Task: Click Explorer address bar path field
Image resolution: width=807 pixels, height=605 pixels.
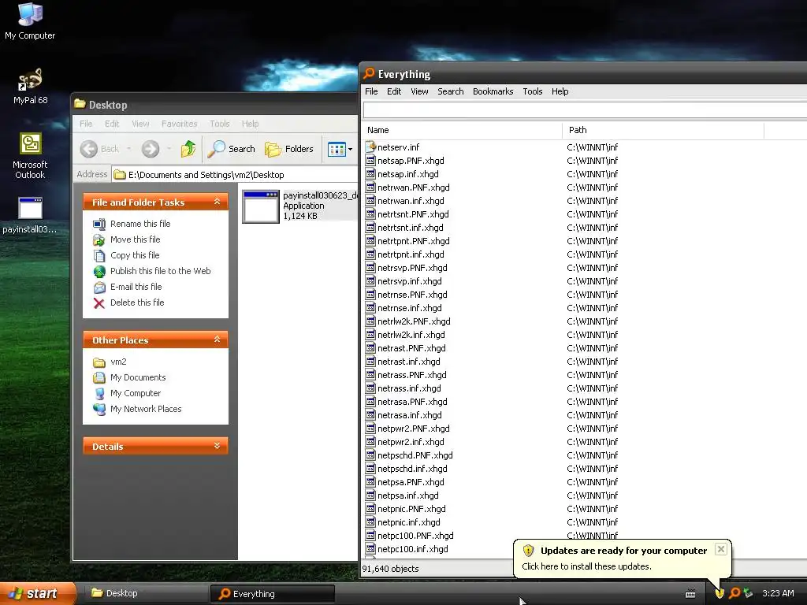Action: pyautogui.click(x=234, y=175)
